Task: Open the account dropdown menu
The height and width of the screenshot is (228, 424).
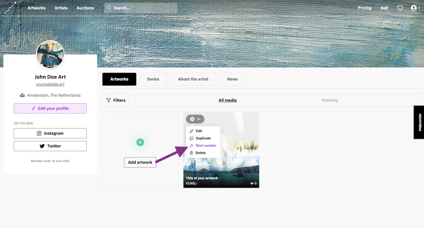Action: coord(415,7)
